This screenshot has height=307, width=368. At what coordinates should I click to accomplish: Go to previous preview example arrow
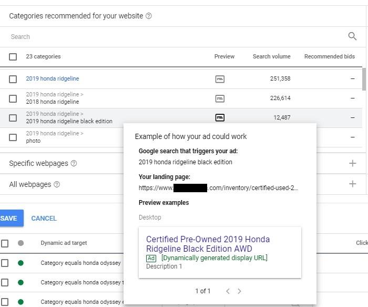coord(228,291)
